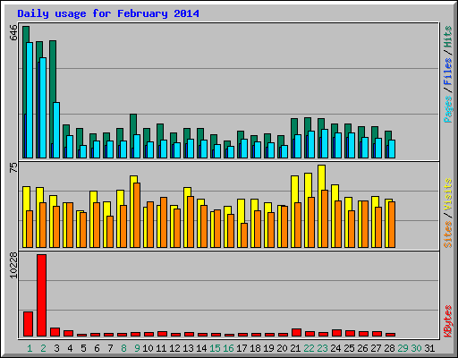Click the 75 sites scale label
458x358 pixels.
point(13,167)
